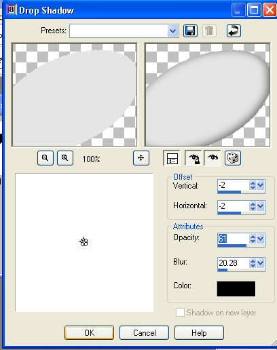Toggle auto proof eye-with-lock button
This screenshot has width=277, height=350.
[193, 158]
